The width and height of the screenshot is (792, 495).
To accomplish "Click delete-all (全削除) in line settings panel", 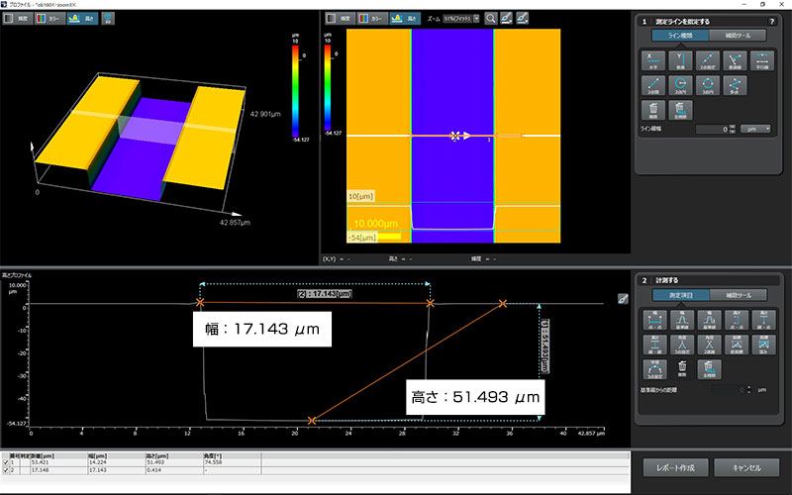I will tap(679, 110).
